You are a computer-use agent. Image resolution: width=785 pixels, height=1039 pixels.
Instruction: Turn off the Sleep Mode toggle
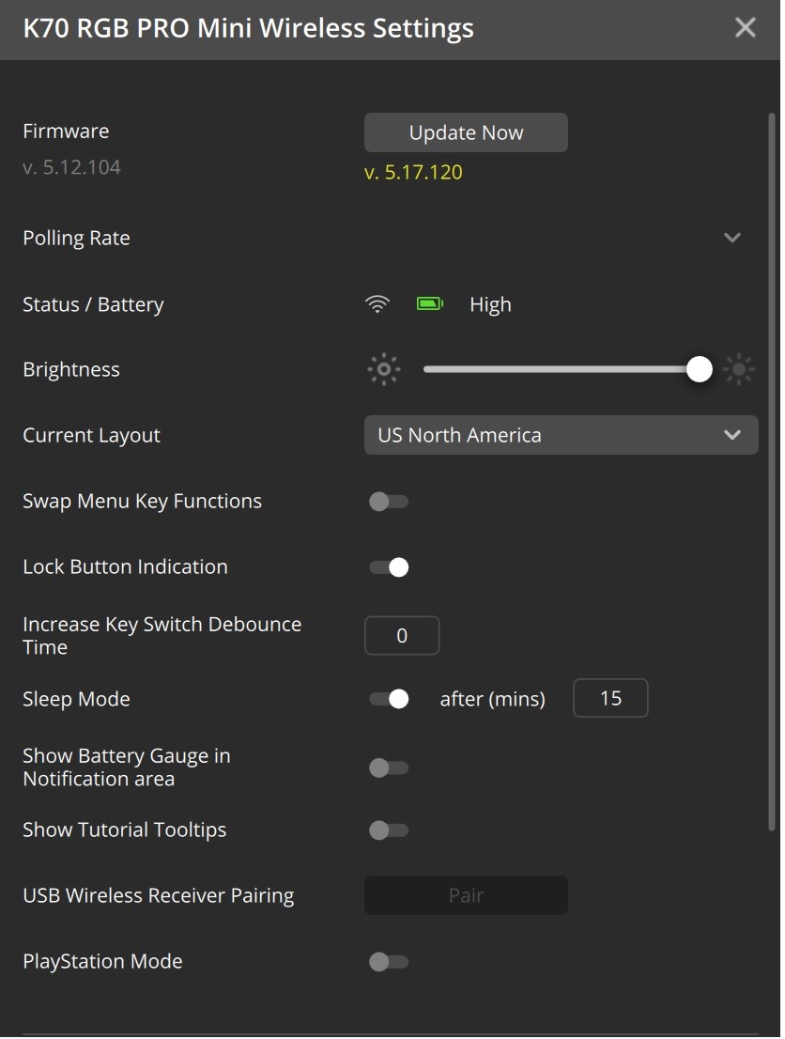click(389, 699)
